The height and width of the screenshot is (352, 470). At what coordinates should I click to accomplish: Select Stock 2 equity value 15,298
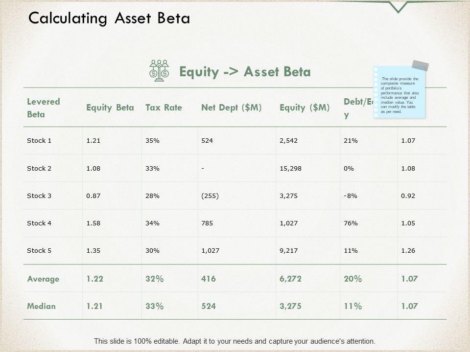point(292,169)
